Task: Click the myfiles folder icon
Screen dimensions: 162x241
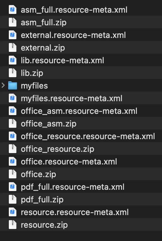Action: pyautogui.click(x=13, y=85)
